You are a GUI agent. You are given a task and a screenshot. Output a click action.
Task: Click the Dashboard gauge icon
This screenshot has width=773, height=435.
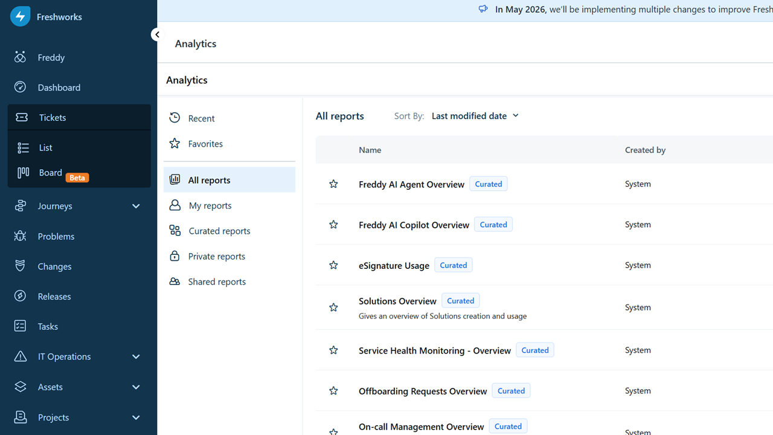20,87
